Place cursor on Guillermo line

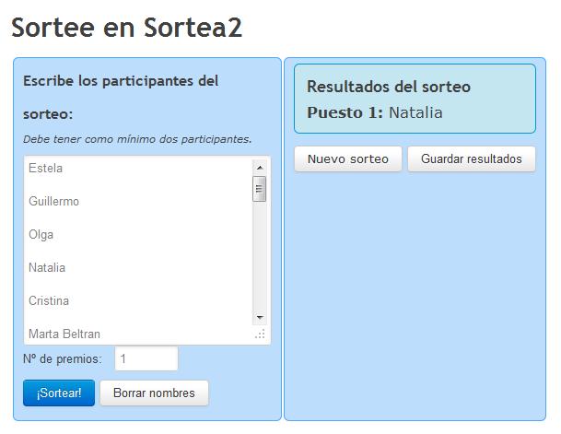(x=53, y=201)
